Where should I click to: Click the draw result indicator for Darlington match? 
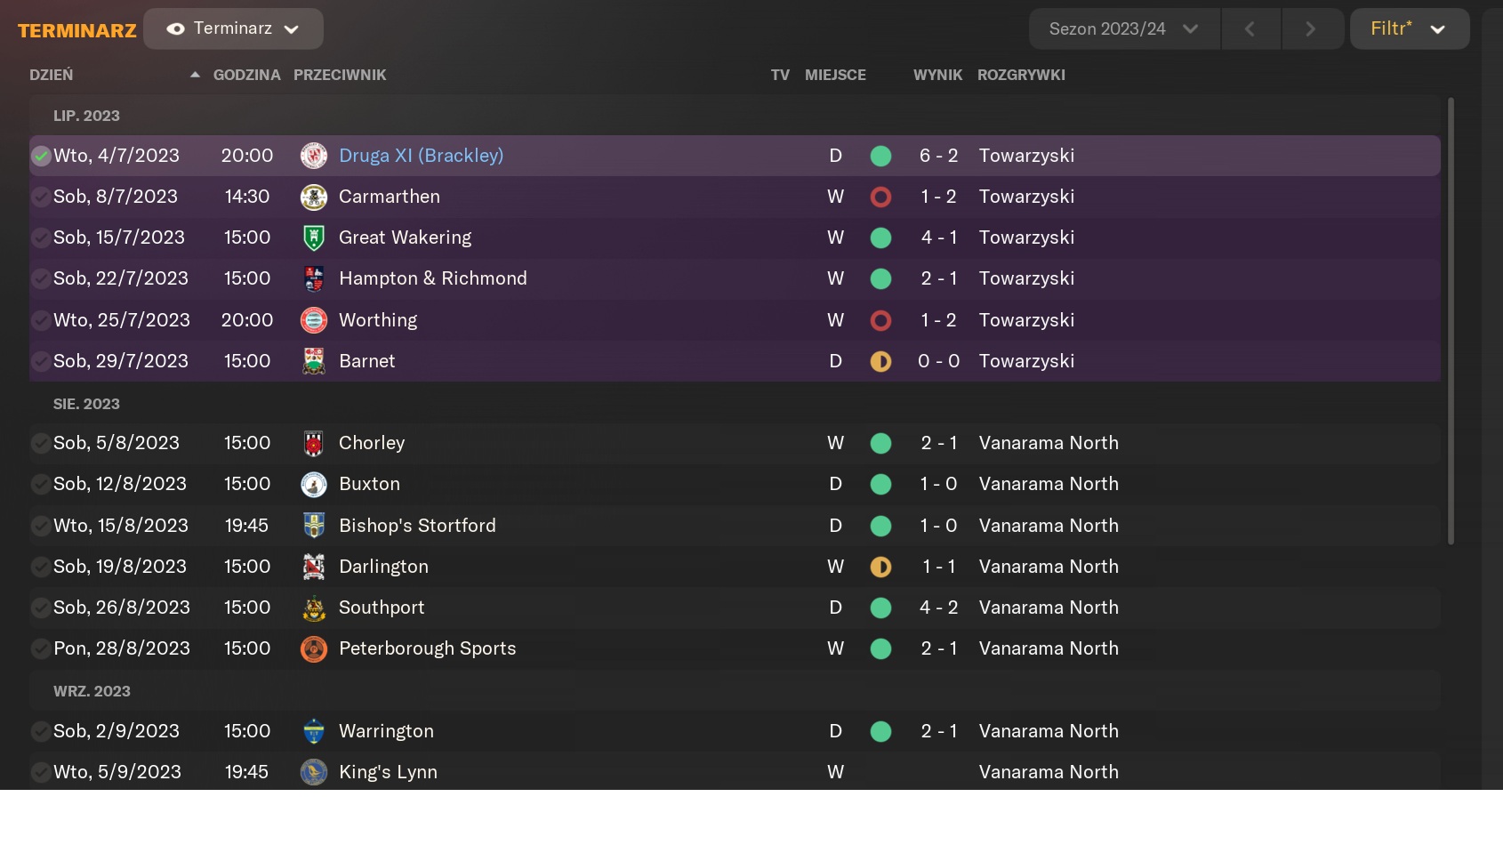pyautogui.click(x=880, y=567)
